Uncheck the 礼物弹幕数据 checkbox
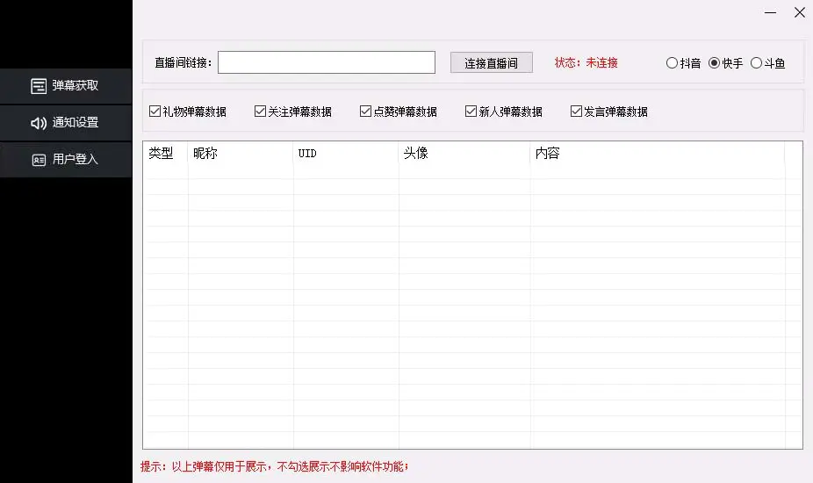The width and height of the screenshot is (813, 483). click(155, 112)
